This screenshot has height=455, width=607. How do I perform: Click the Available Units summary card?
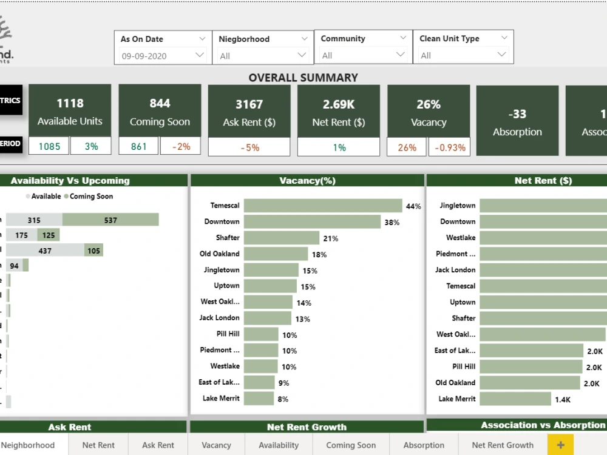[x=70, y=110]
